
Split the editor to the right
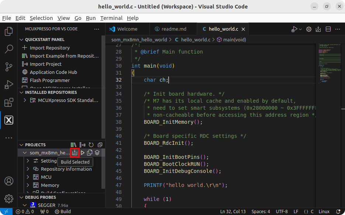328,29
